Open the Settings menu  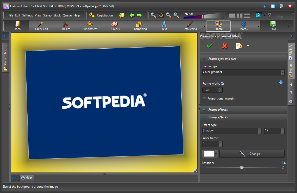[27, 15]
